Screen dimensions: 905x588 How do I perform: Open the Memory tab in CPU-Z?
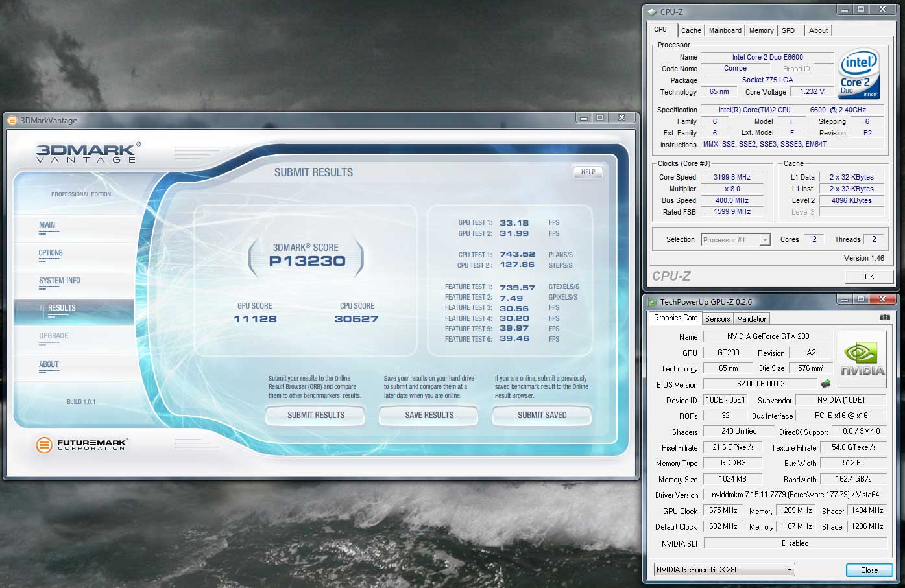coord(761,30)
